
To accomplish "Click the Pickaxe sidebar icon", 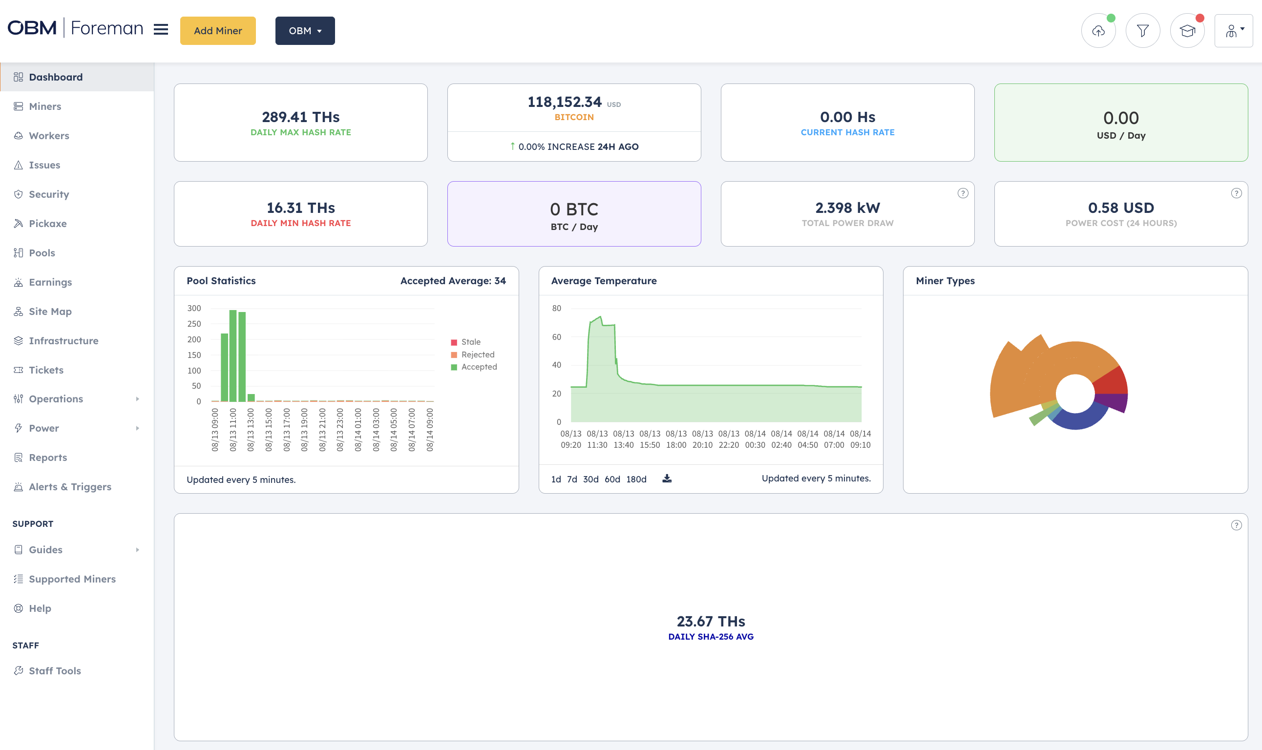I will click(18, 223).
